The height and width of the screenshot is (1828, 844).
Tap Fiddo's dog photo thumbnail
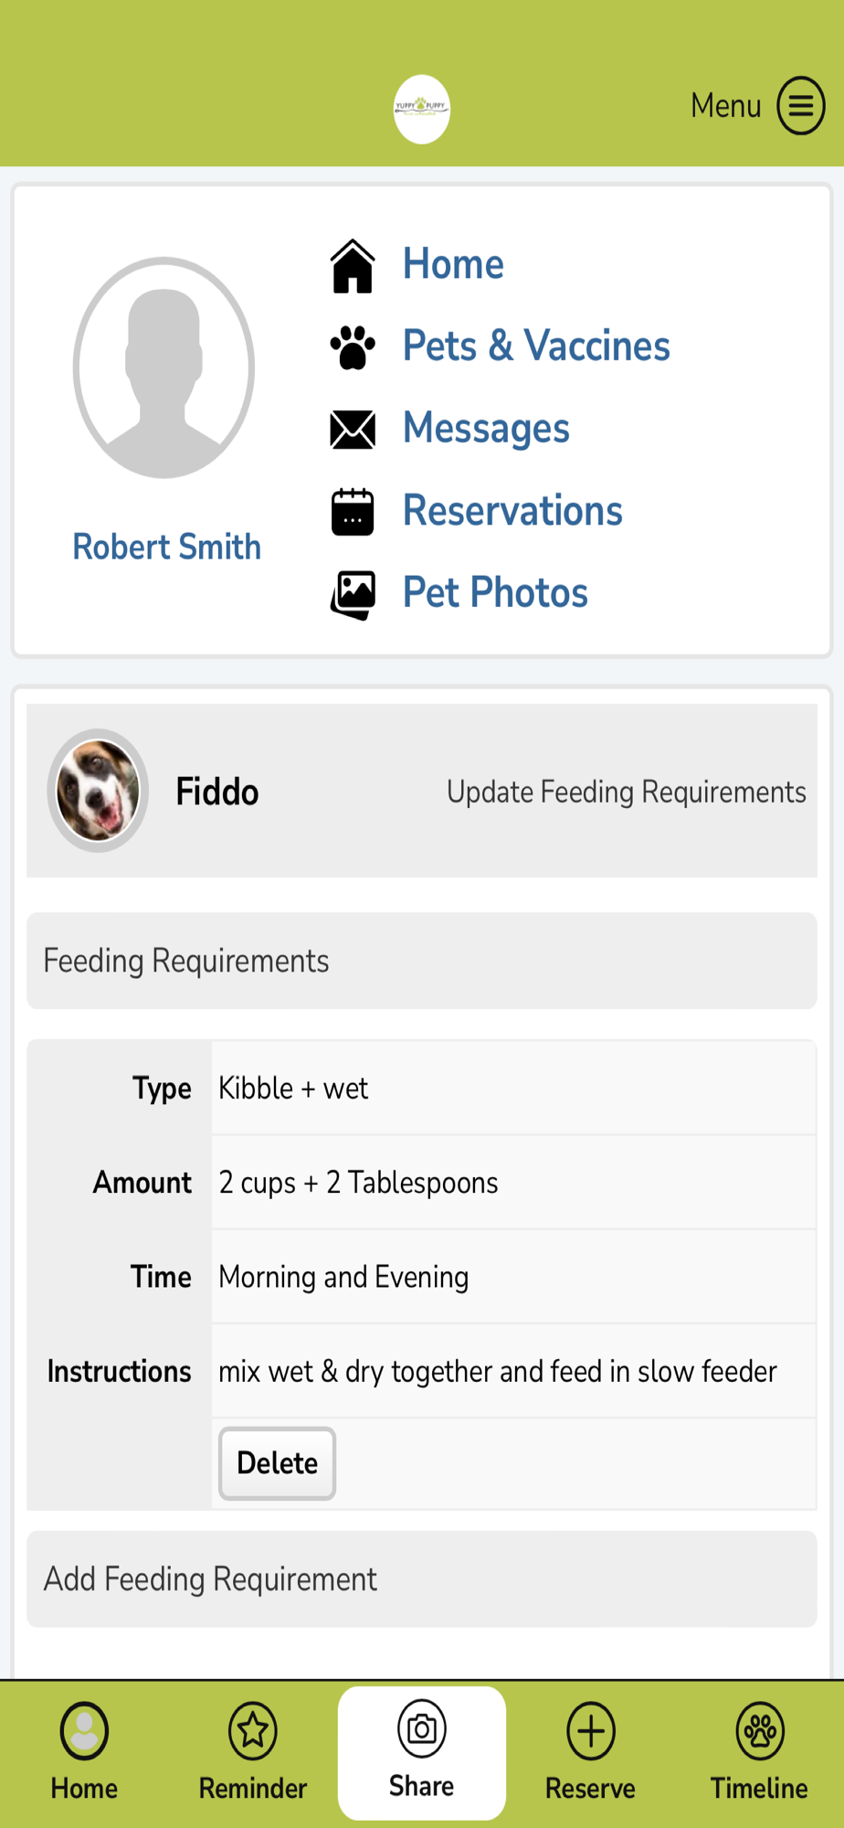98,791
